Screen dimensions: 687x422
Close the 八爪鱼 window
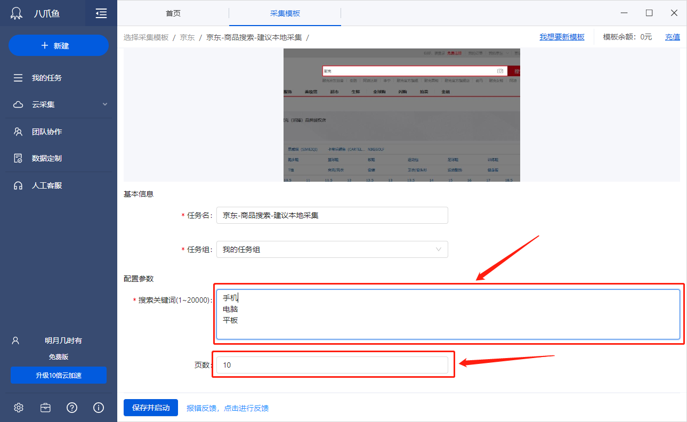coord(674,13)
